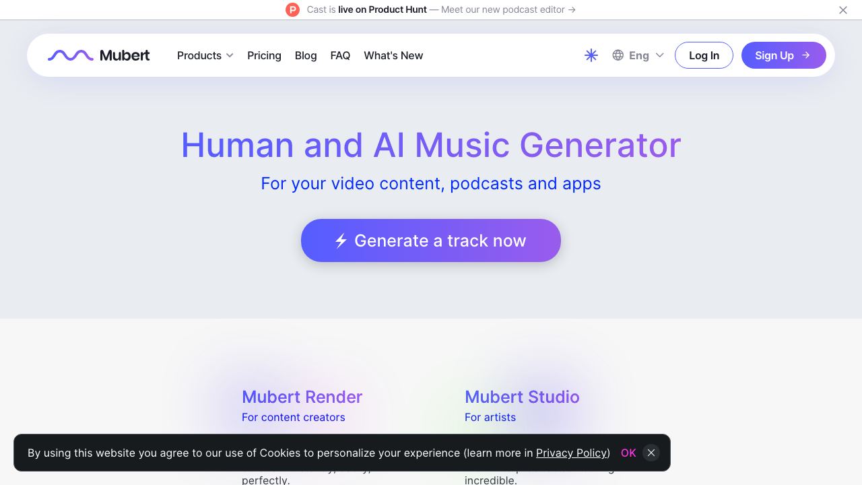Click the Generate a track now button

[x=431, y=240]
